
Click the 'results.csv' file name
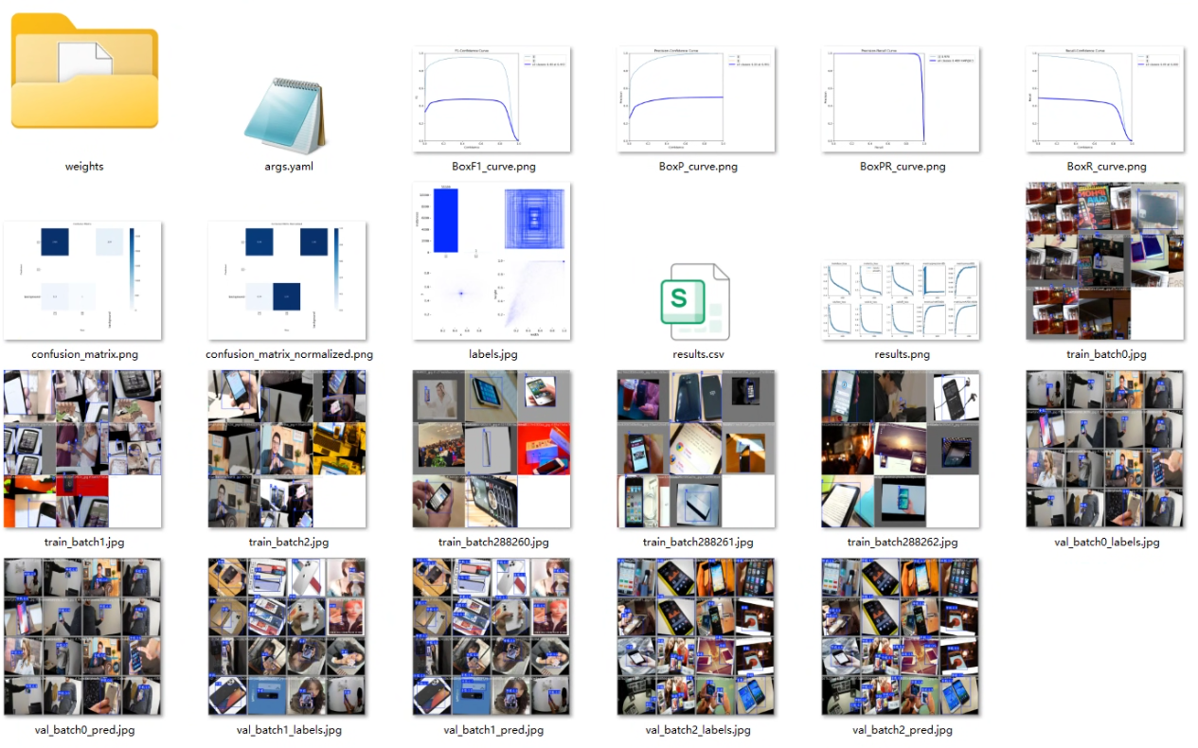coord(697,354)
